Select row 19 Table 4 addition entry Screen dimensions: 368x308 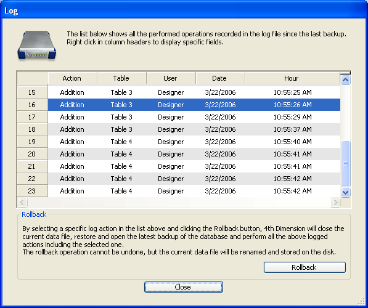coord(194,142)
